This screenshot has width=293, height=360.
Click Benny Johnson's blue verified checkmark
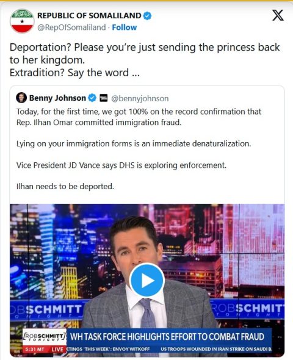[92, 98]
